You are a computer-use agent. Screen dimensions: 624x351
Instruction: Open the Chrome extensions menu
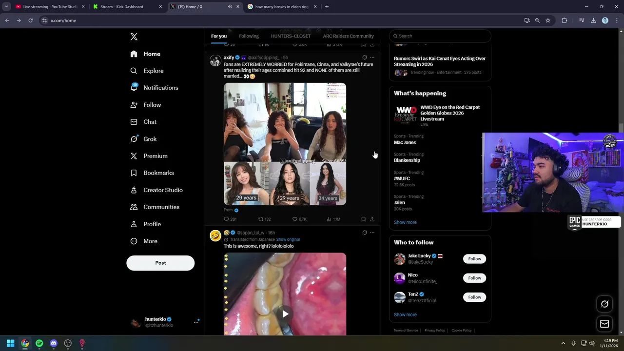coord(565,20)
